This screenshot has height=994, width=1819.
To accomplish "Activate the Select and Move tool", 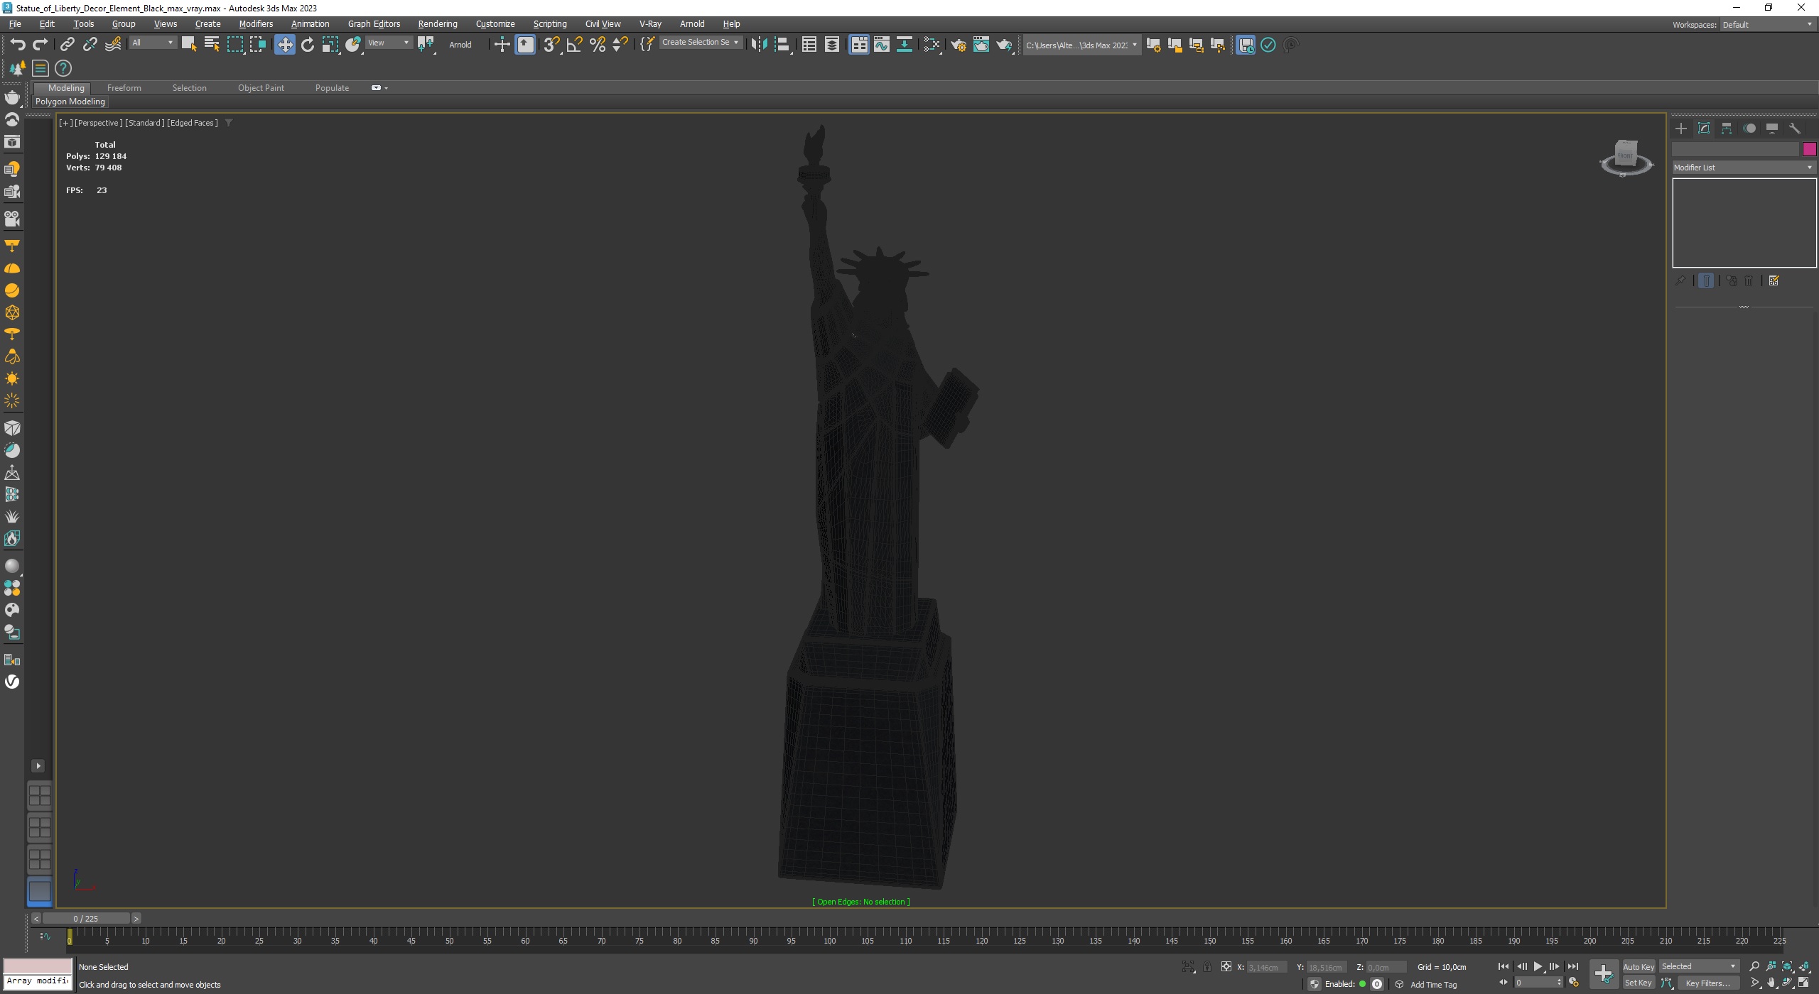I will pyautogui.click(x=285, y=45).
